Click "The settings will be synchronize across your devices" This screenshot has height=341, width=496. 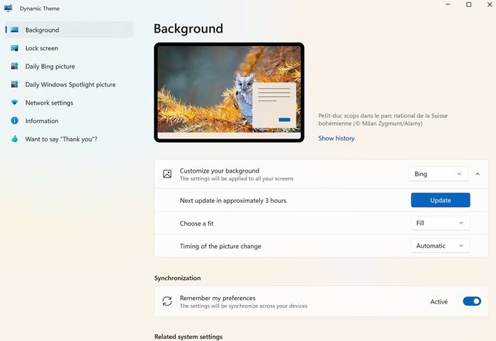pos(243,306)
